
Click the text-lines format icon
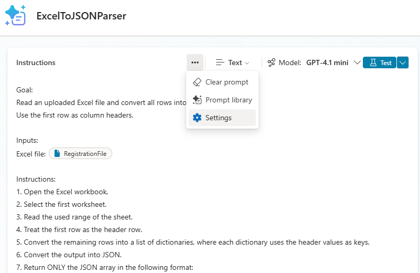220,62
